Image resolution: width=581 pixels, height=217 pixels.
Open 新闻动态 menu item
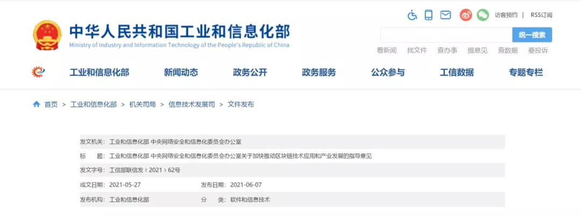(181, 72)
